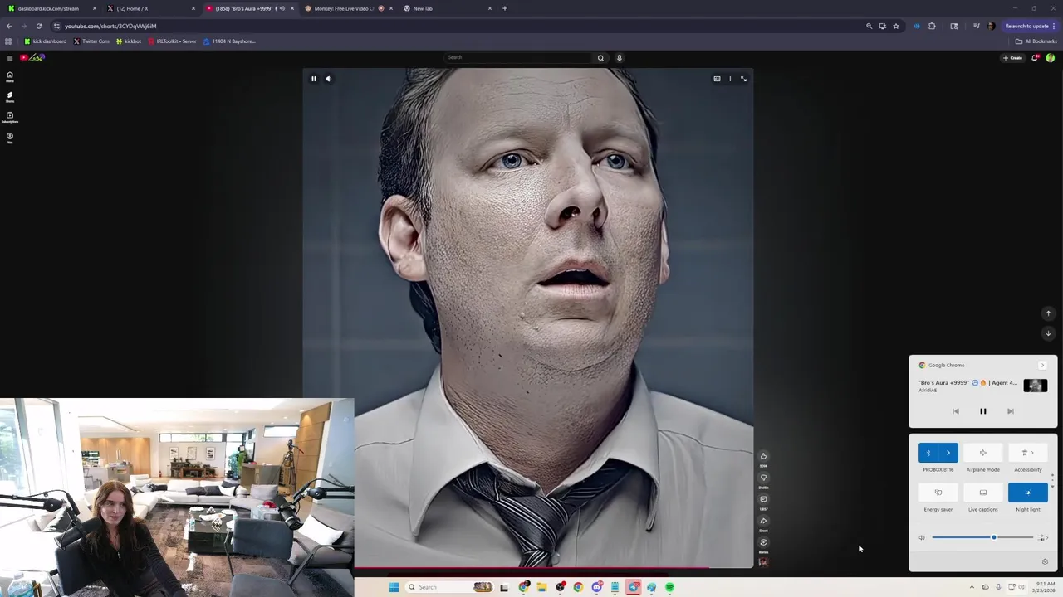Open the Windows Start menu
The width and height of the screenshot is (1063, 597).
coord(394,587)
